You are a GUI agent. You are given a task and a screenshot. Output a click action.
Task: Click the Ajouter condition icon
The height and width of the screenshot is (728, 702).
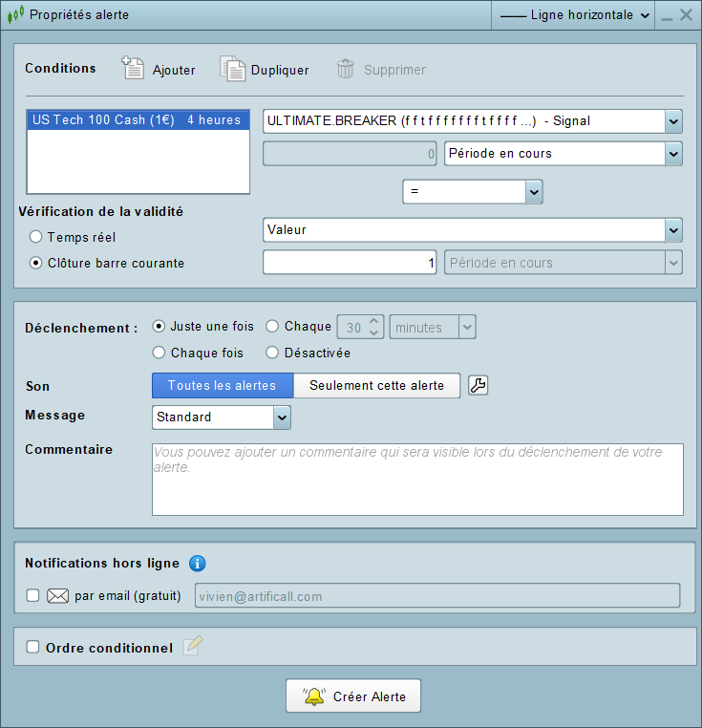tap(133, 68)
